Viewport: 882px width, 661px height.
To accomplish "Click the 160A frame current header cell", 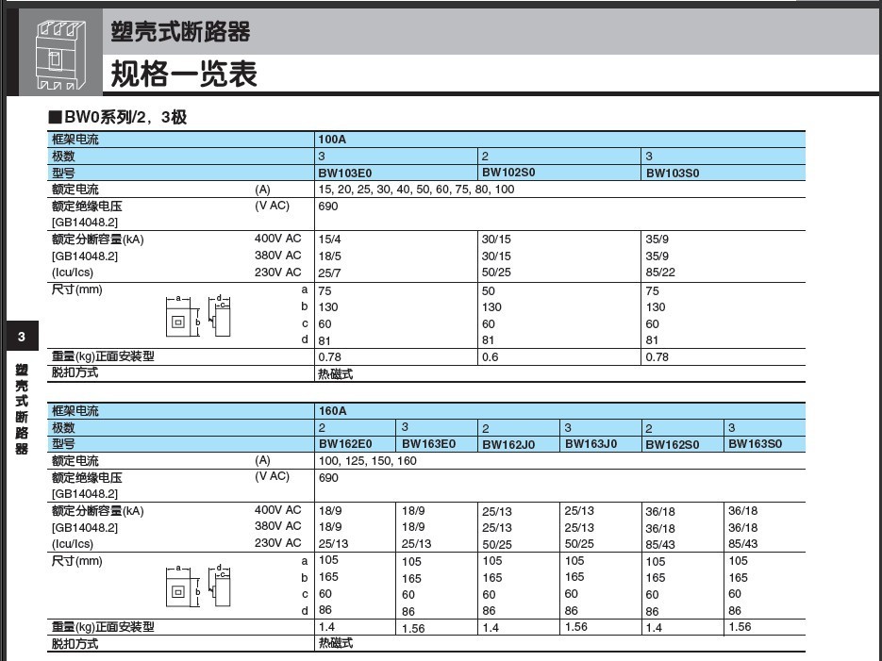I will tap(332, 411).
